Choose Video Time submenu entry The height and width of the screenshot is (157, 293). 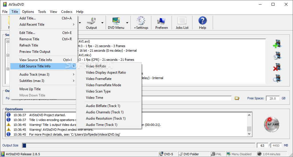[109, 98]
